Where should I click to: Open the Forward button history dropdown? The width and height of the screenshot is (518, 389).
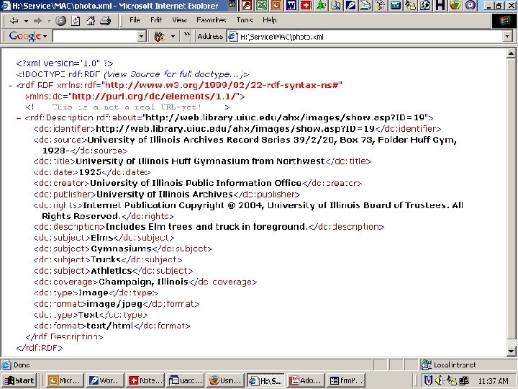coord(49,21)
